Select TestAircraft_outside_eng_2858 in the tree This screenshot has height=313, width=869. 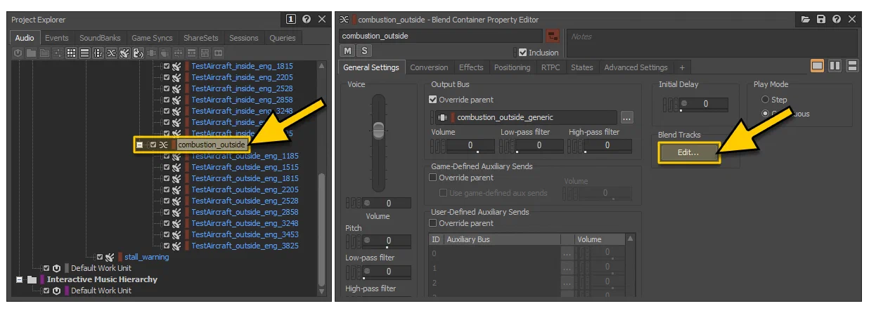click(245, 212)
